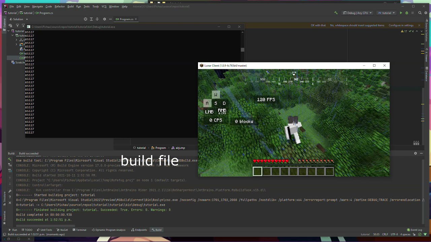The height and width of the screenshot is (242, 431).
Task: Click the help question mark in Build panel
Action: coord(10,197)
